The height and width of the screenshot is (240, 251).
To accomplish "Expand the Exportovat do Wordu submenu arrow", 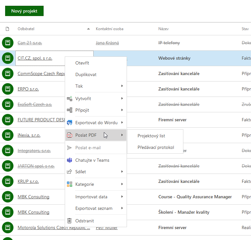I will [122, 122].
